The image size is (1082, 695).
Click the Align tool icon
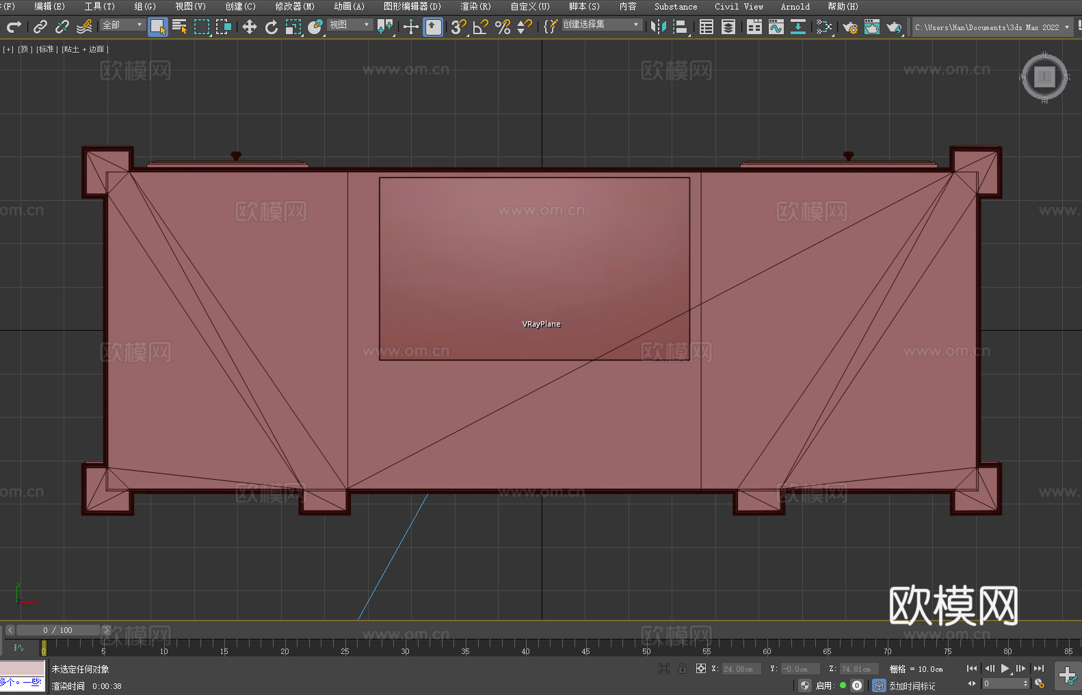681,27
